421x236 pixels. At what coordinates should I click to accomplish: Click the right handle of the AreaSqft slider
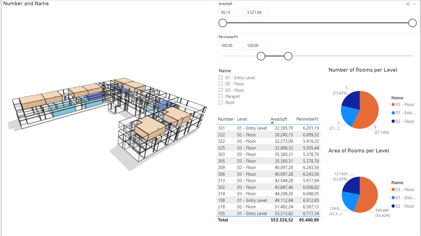(x=412, y=23)
